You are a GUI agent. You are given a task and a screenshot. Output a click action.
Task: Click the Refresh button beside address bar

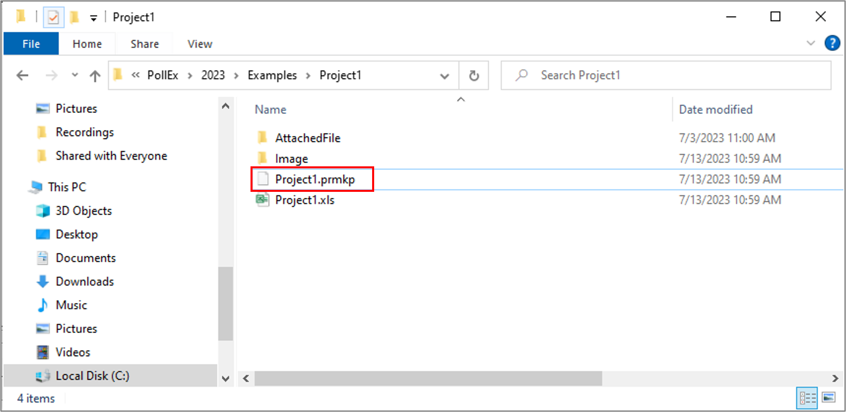point(473,76)
